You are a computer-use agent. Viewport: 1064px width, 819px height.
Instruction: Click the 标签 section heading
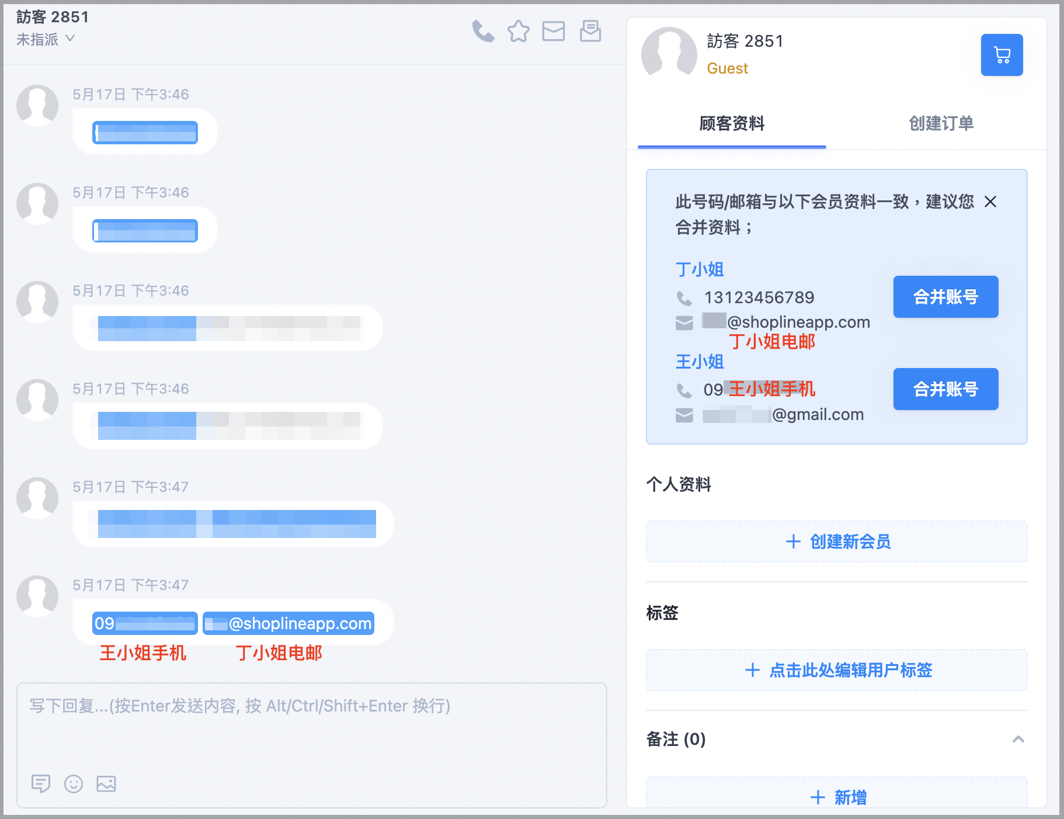coord(662,613)
